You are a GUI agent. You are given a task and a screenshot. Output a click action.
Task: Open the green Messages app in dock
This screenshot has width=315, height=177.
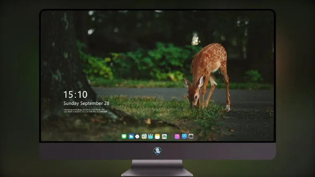(x=124, y=136)
